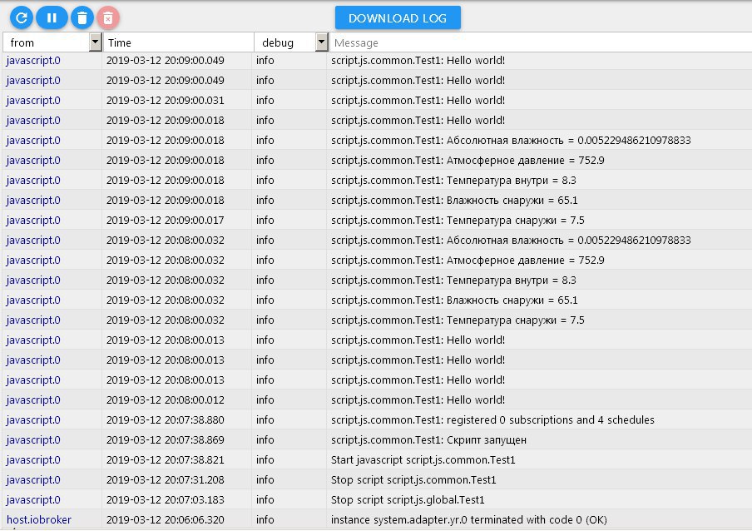
Task: Select timestamp 2019-03-12 20:07:38.880
Action: click(x=165, y=419)
